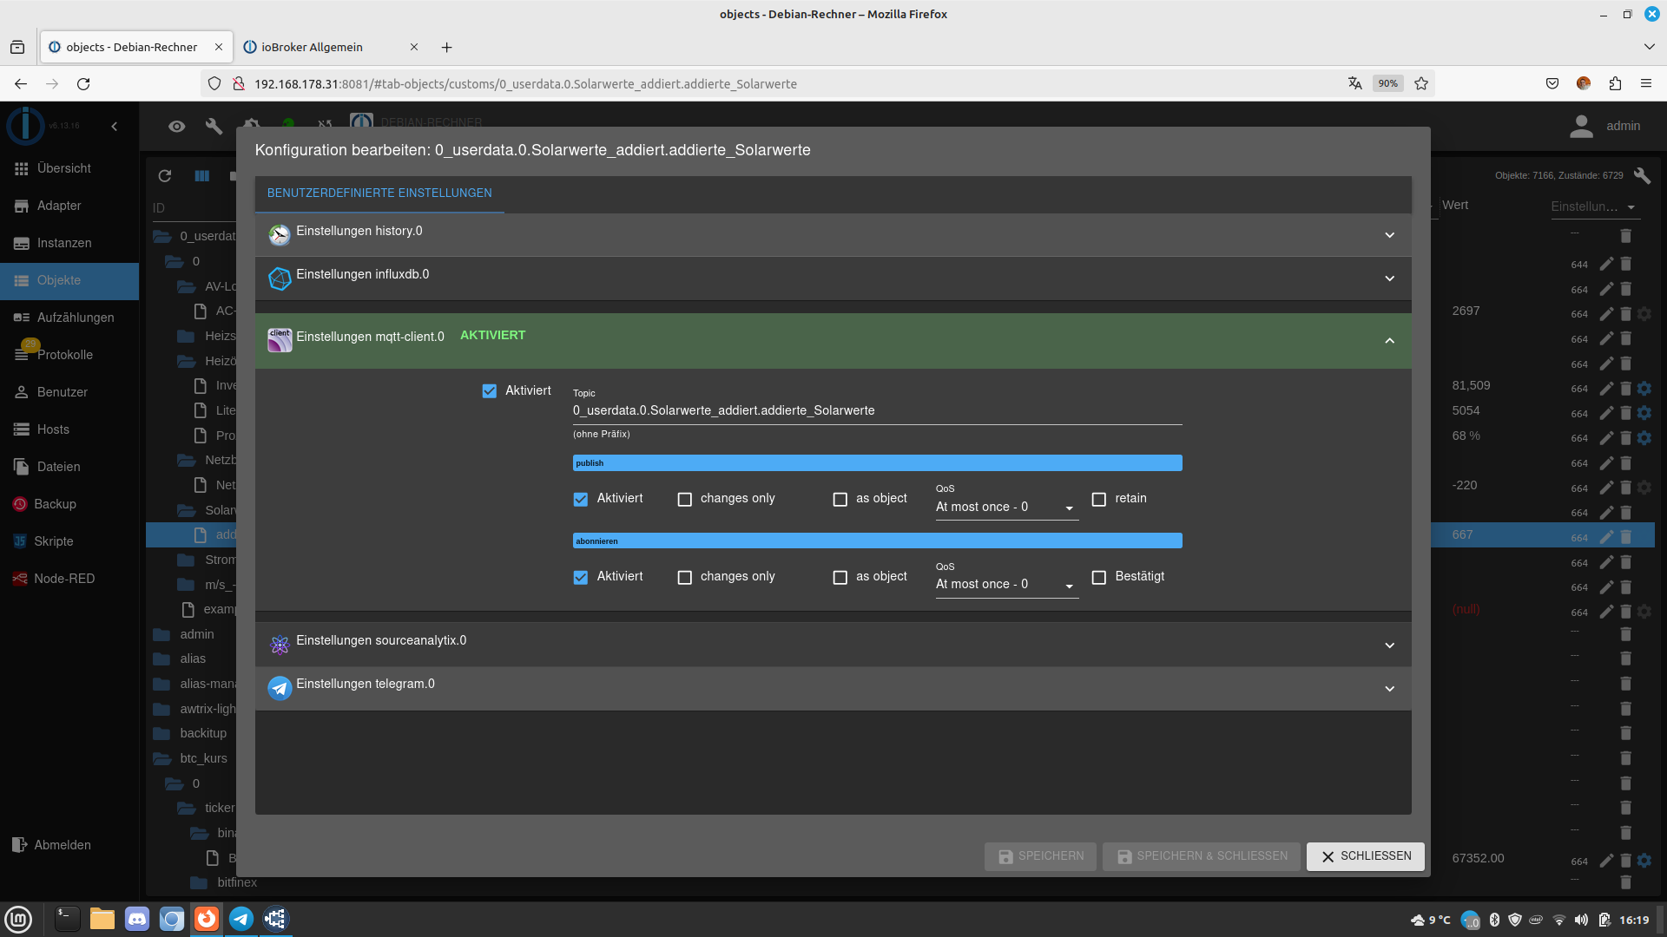The width and height of the screenshot is (1667, 937).
Task: Switch to ioBroker Allgemein browser tab
Action: click(x=313, y=48)
